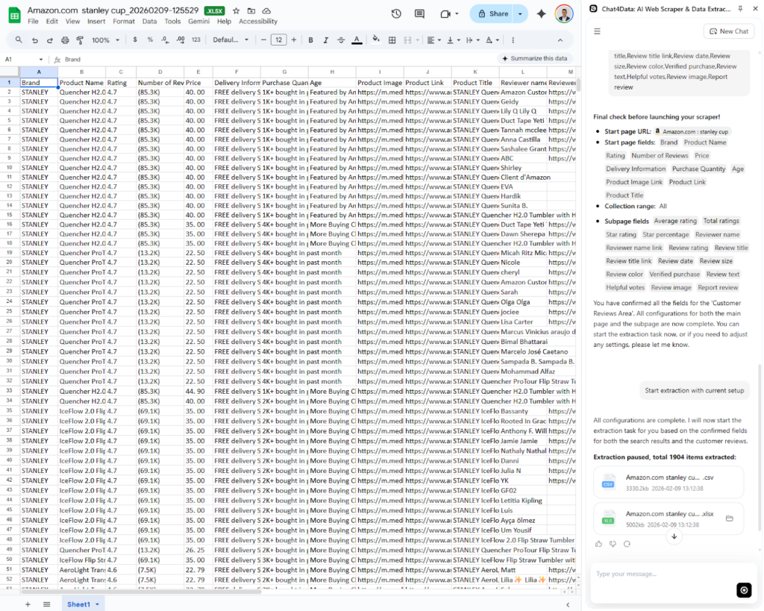Viewport: 764px width, 611px height.
Task: Open the borders tool
Action: (x=392, y=40)
